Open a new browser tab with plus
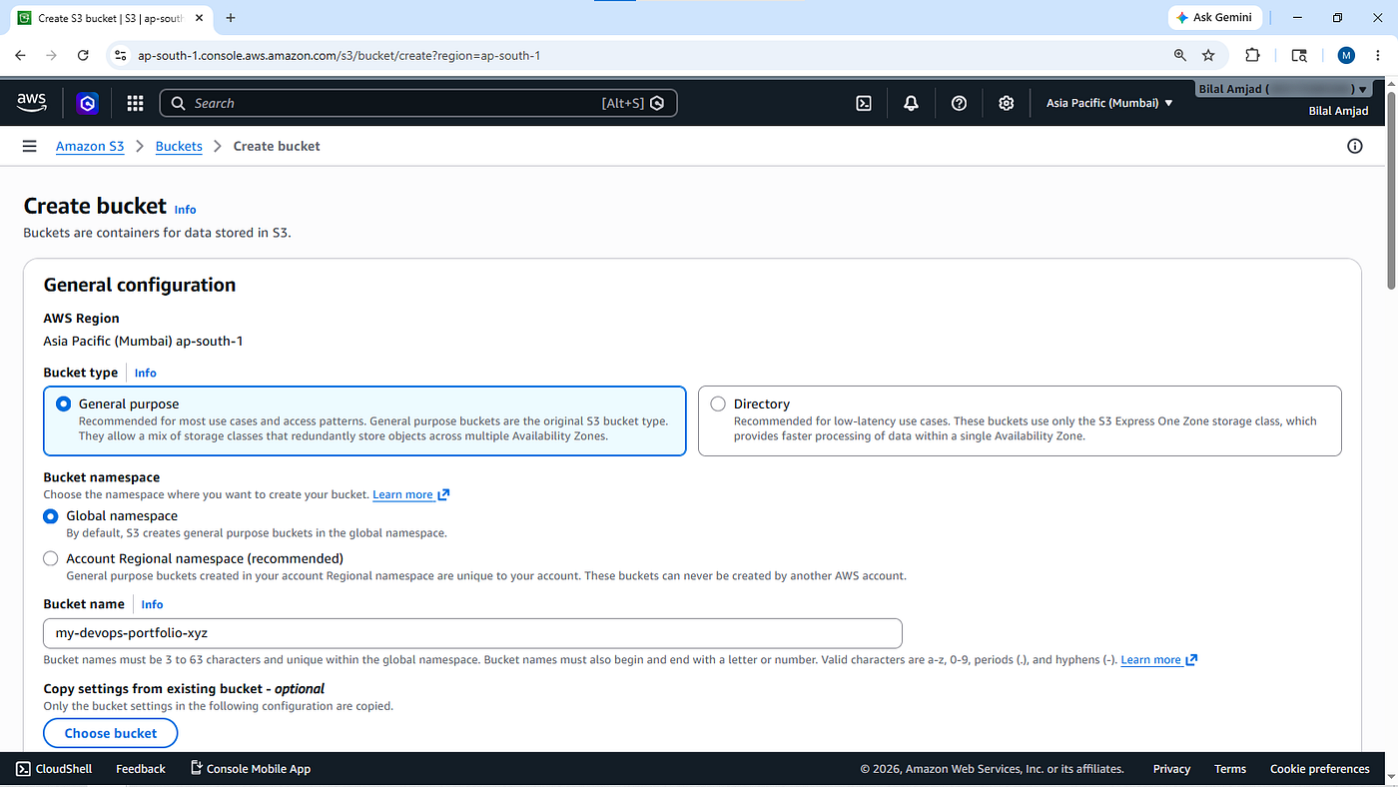 point(231,18)
